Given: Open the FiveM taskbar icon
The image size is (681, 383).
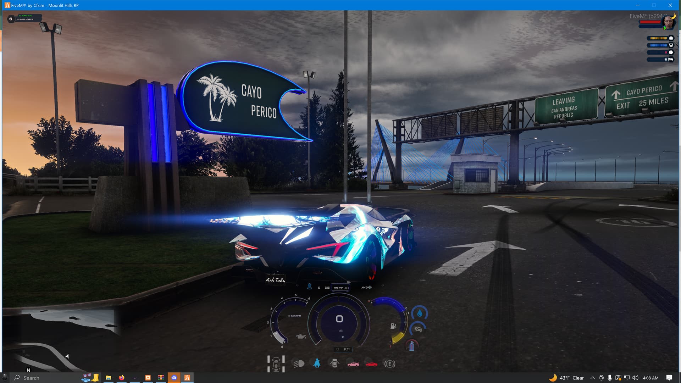Looking at the screenshot, I should tap(187, 378).
